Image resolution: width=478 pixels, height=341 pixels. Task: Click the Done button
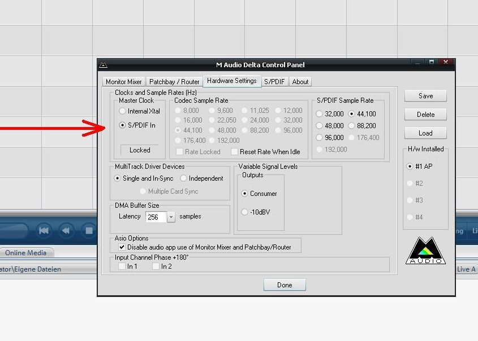pyautogui.click(x=285, y=285)
